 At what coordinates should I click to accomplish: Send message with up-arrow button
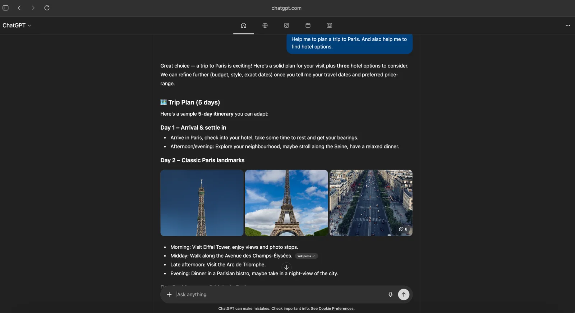[404, 294]
